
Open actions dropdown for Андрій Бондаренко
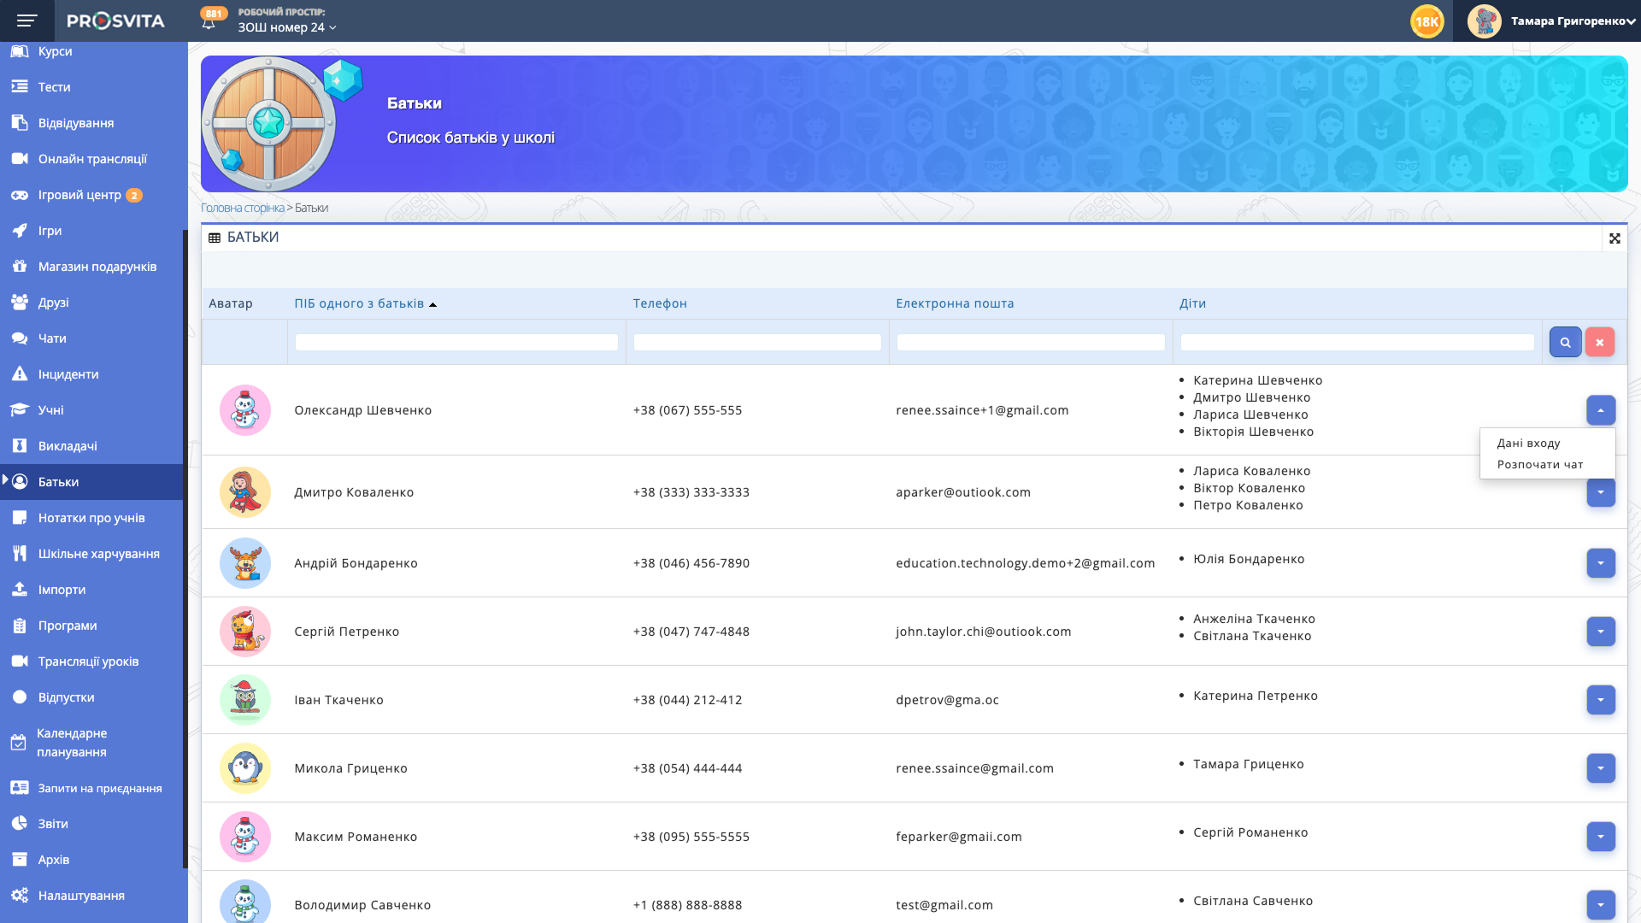point(1600,563)
